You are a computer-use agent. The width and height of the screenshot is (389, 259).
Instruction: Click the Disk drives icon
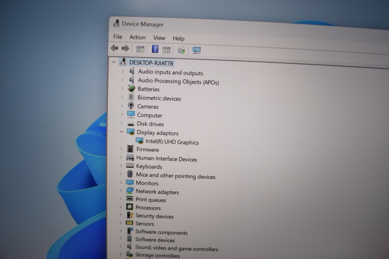(x=131, y=124)
